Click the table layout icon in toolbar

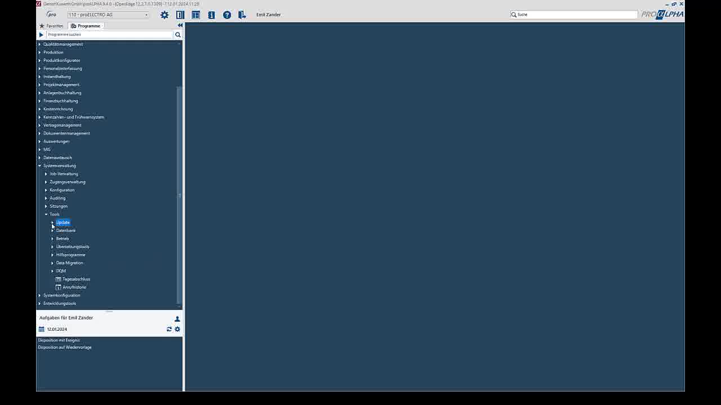click(196, 15)
